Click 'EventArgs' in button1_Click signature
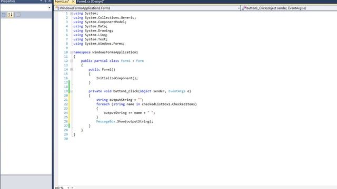This screenshot has height=189, width=337. click(x=177, y=91)
